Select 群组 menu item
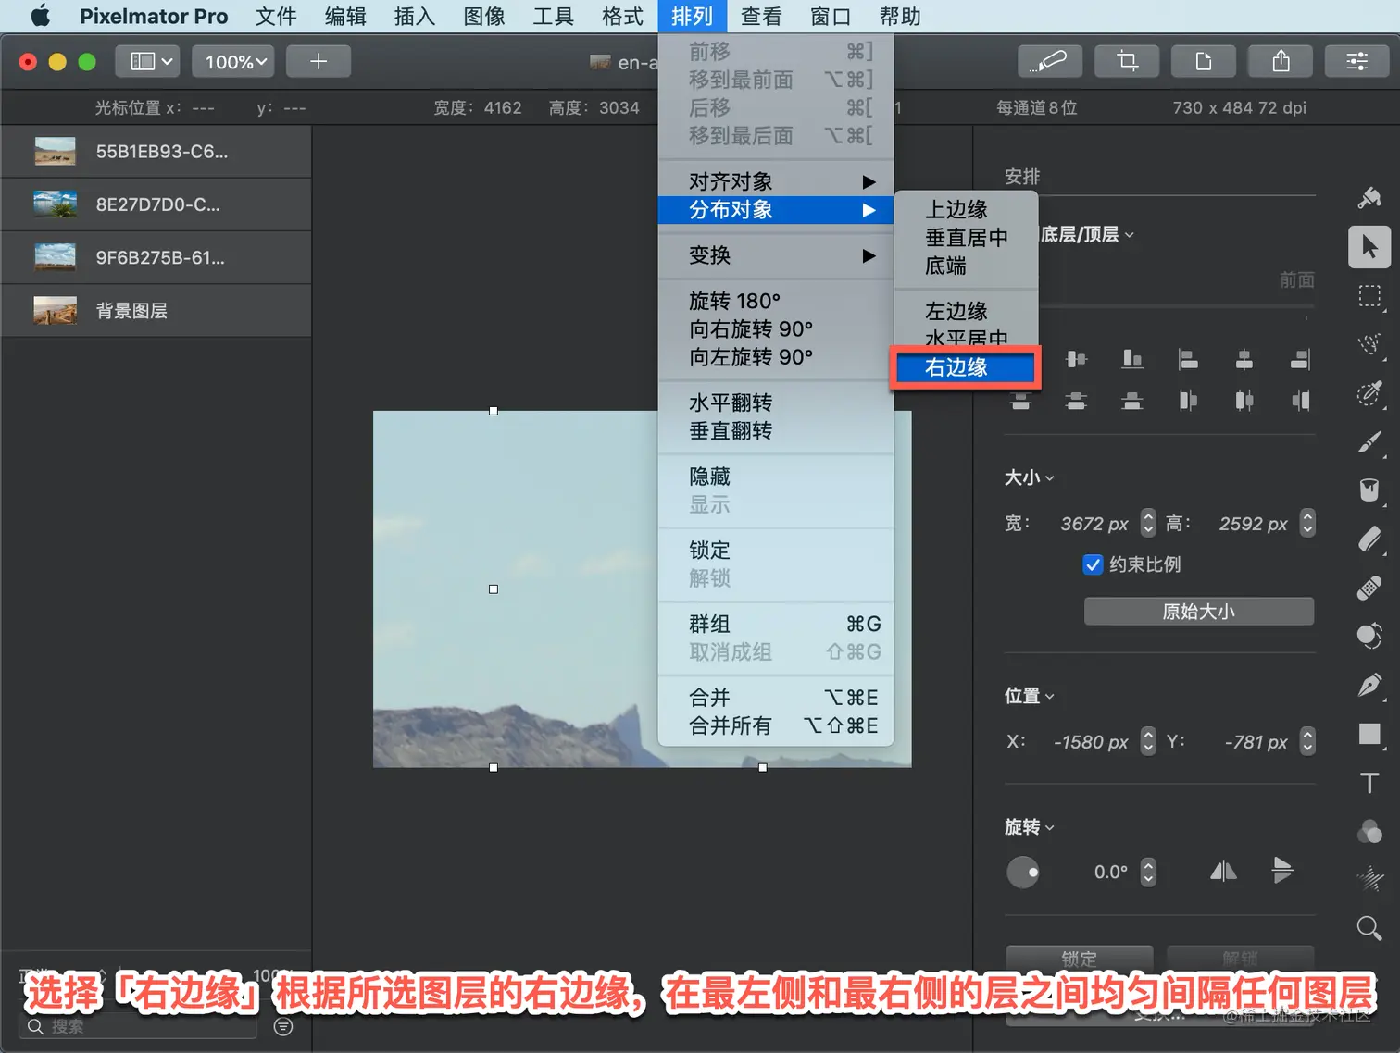The width and height of the screenshot is (1400, 1053). coord(776,624)
